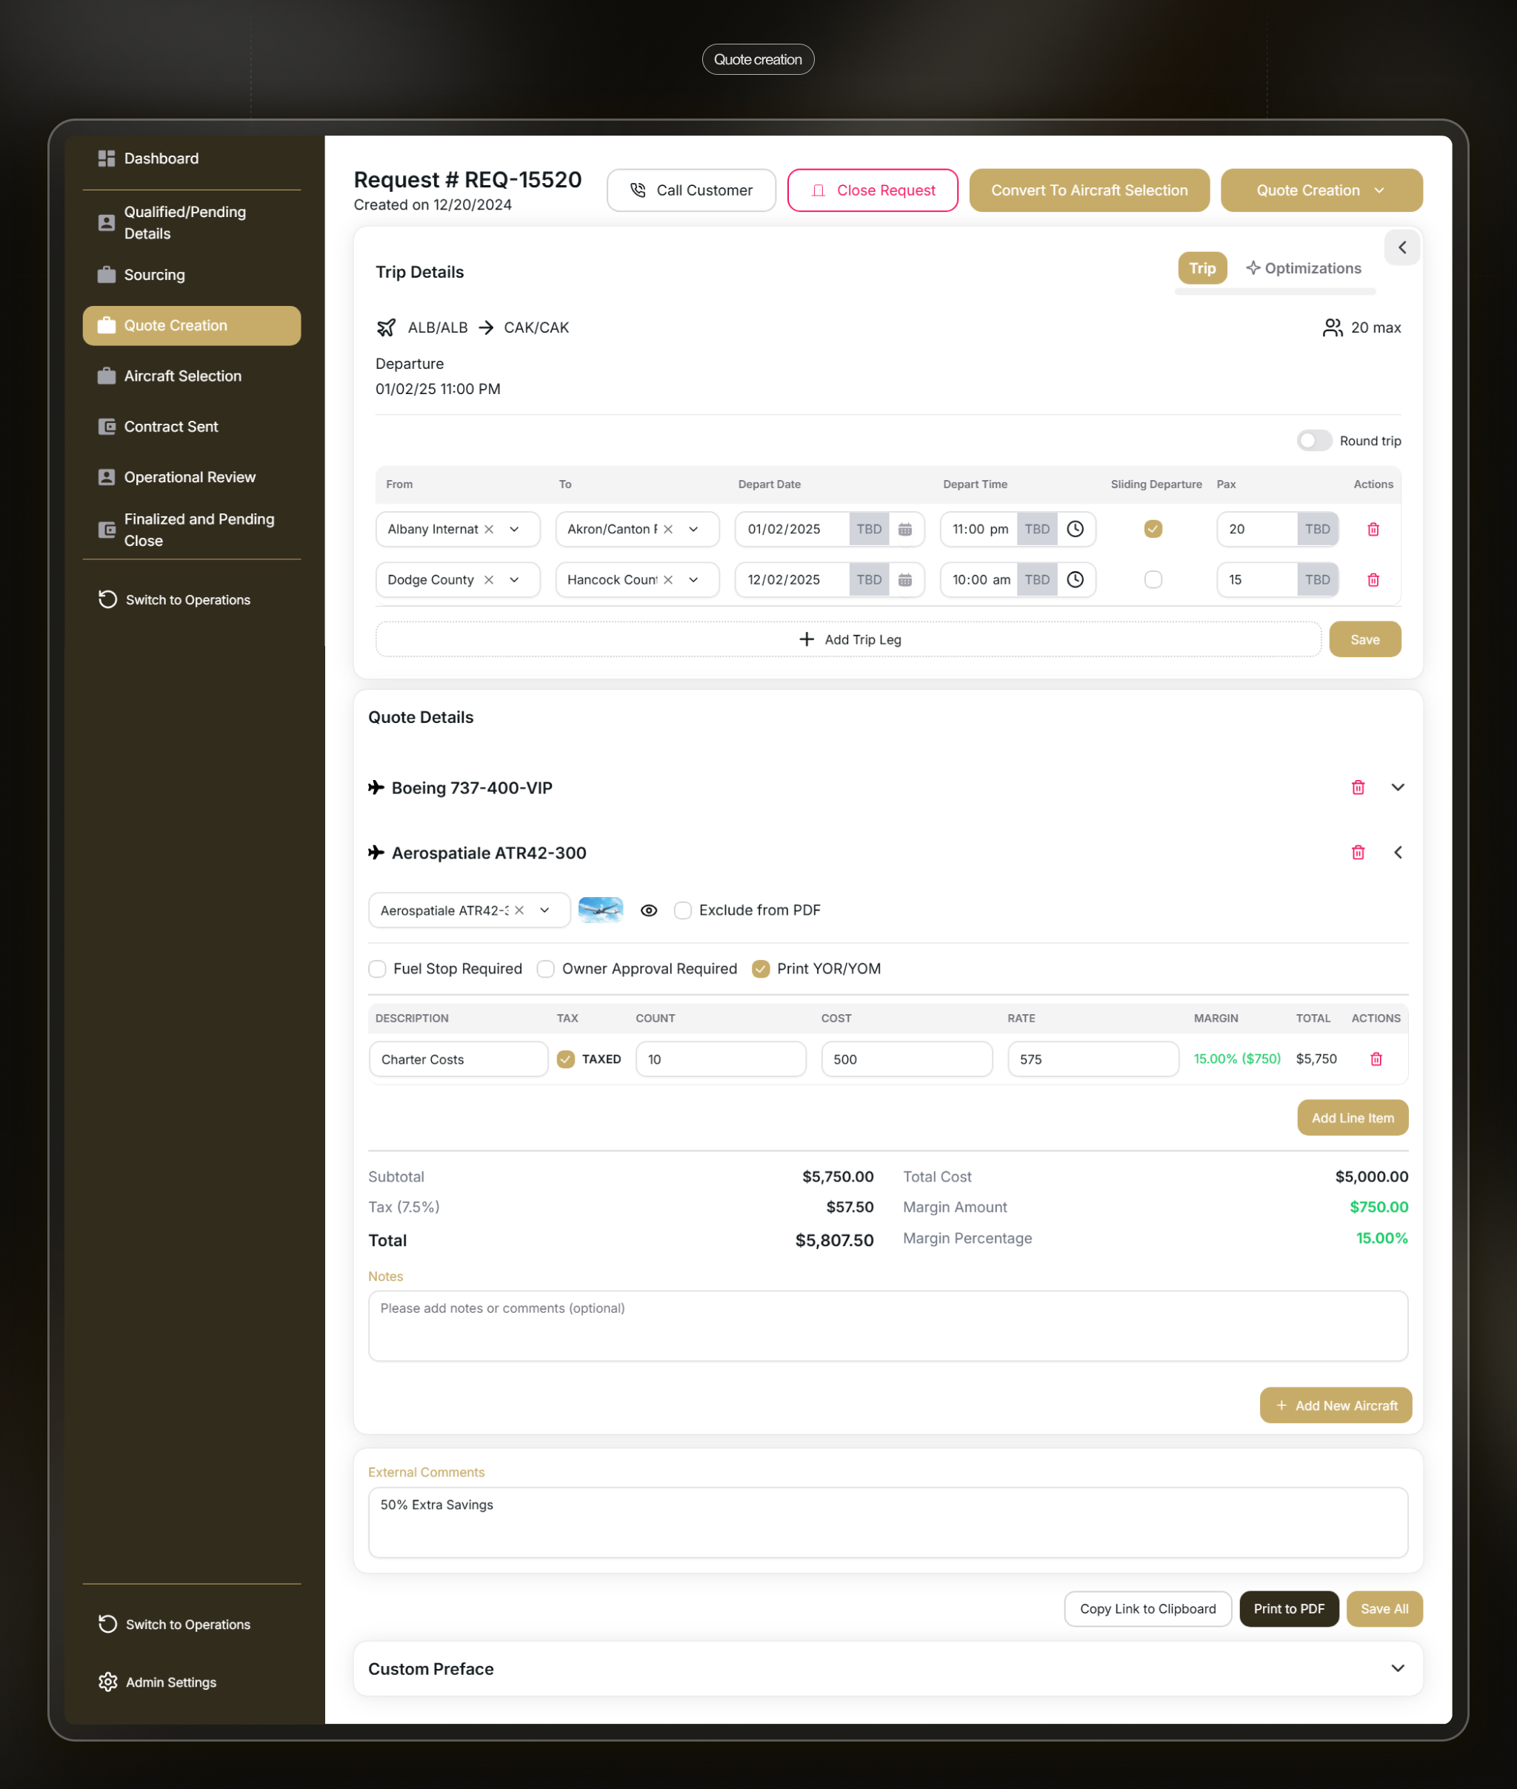Enable the Round trip toggle
1517x1789 pixels.
[1314, 440]
